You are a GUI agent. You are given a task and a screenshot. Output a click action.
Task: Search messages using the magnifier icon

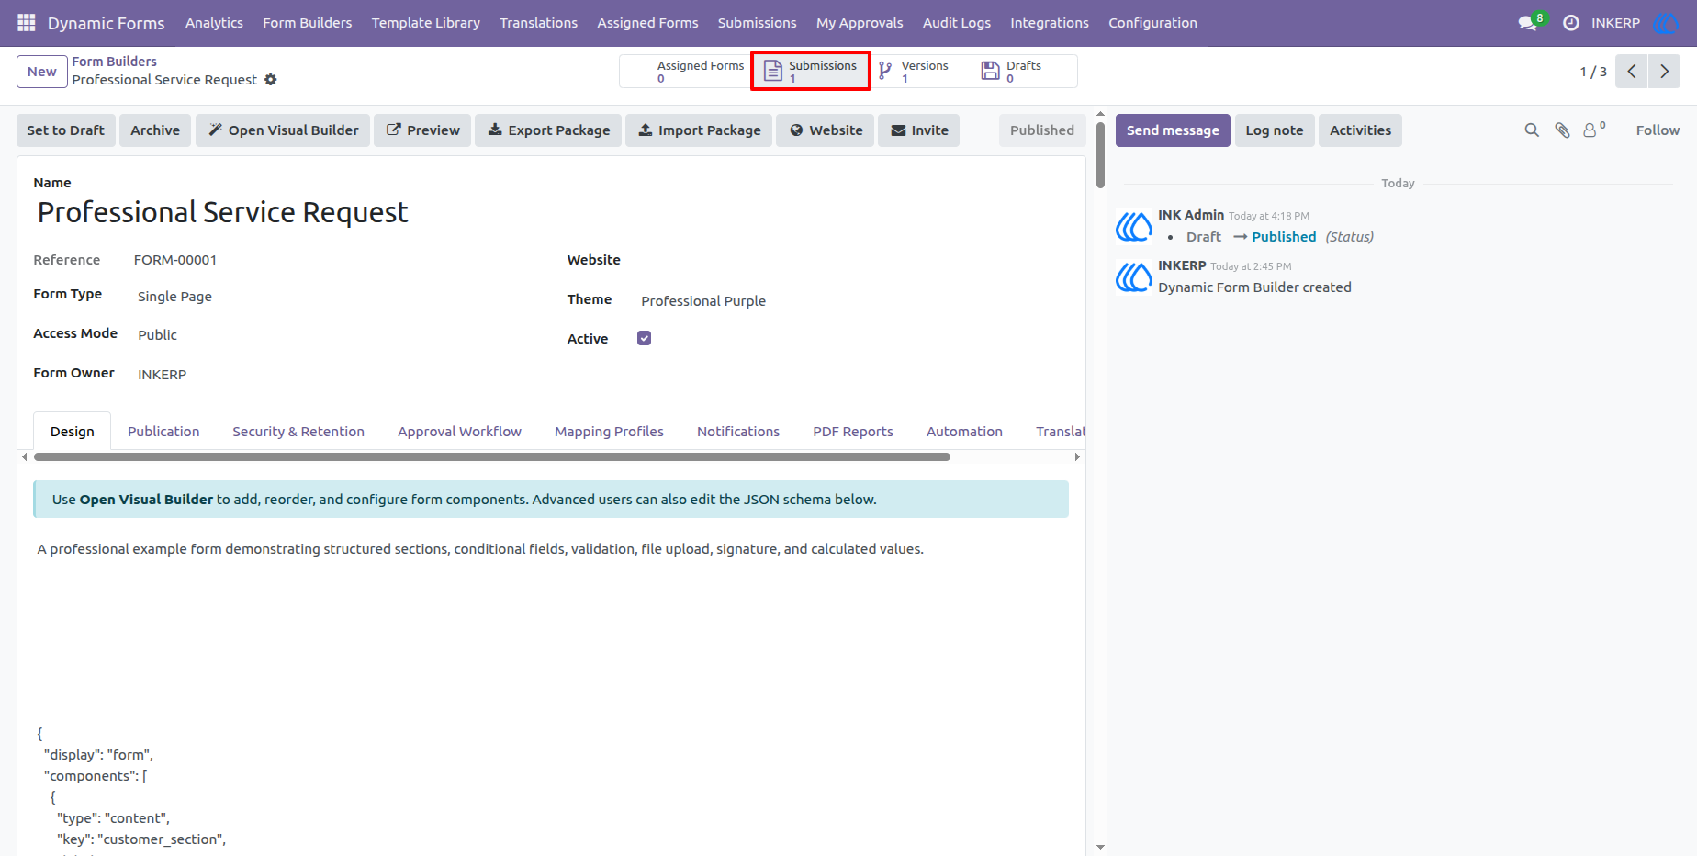(1532, 130)
